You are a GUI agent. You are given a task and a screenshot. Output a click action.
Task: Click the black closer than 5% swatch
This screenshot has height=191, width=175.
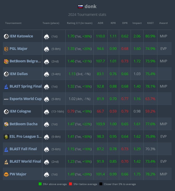(x=101, y=184)
